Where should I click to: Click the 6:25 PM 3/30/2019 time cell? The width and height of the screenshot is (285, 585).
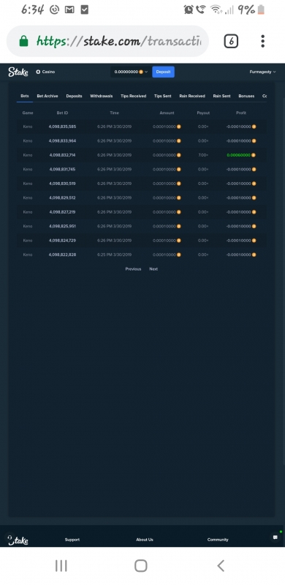[x=114, y=254]
